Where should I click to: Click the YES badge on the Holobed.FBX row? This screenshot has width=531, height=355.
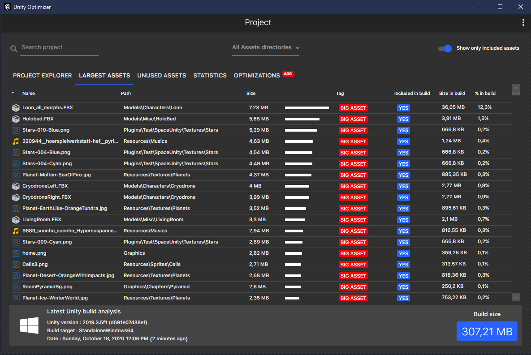tap(403, 119)
